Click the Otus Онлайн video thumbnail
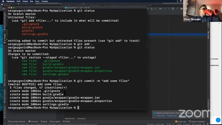 click(203, 11)
